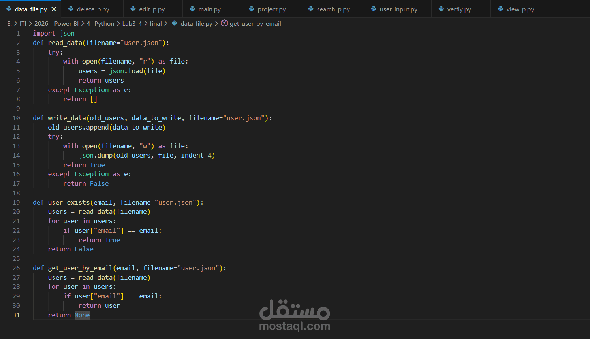This screenshot has width=590, height=339.
Task: Click Python icon on project.py tab
Action: pos(252,9)
